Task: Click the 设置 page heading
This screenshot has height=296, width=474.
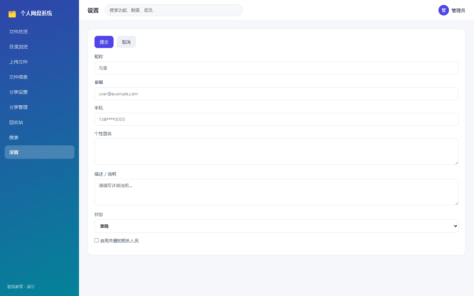Action: (x=93, y=11)
